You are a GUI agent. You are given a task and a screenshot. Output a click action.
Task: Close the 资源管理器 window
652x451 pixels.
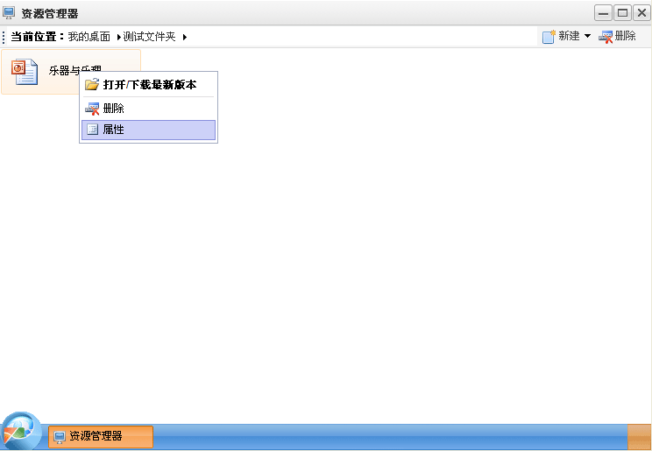coord(641,13)
